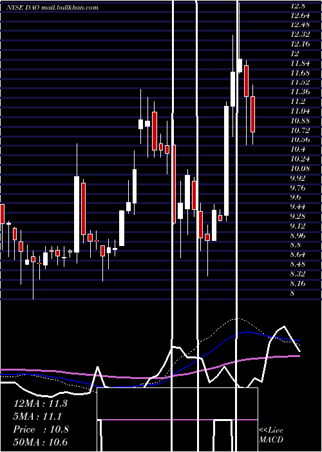Viewport: 322px width, 452px height.
Task: Click the 12 price axis label
Action: click(x=295, y=54)
